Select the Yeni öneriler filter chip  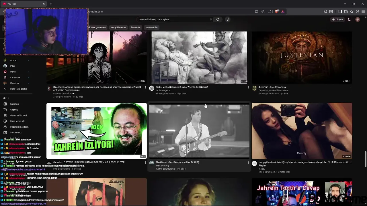click(x=152, y=27)
